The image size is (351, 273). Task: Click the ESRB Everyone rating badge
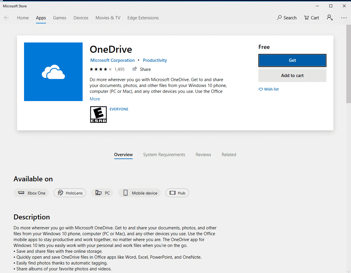click(98, 115)
